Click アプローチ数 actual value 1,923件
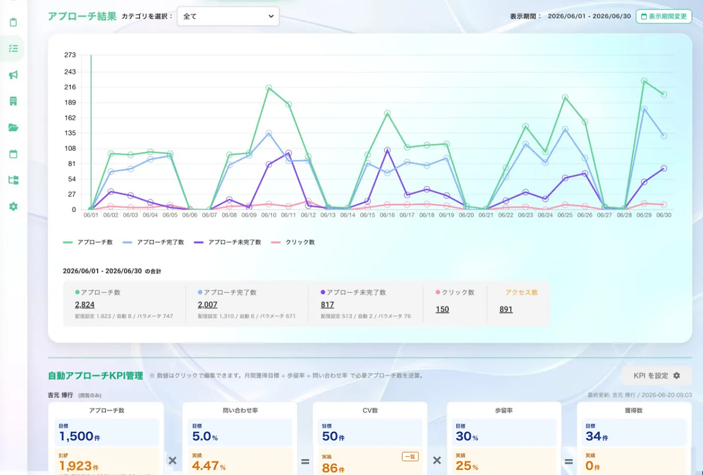The height and width of the screenshot is (475, 703). [79, 466]
